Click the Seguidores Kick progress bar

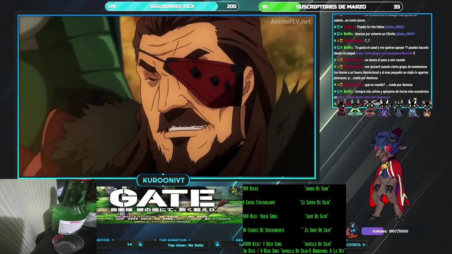[x=172, y=6]
